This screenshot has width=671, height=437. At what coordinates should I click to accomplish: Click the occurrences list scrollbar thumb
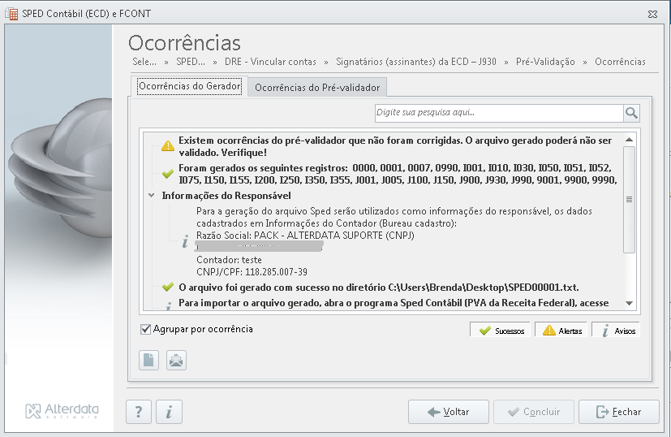629,200
